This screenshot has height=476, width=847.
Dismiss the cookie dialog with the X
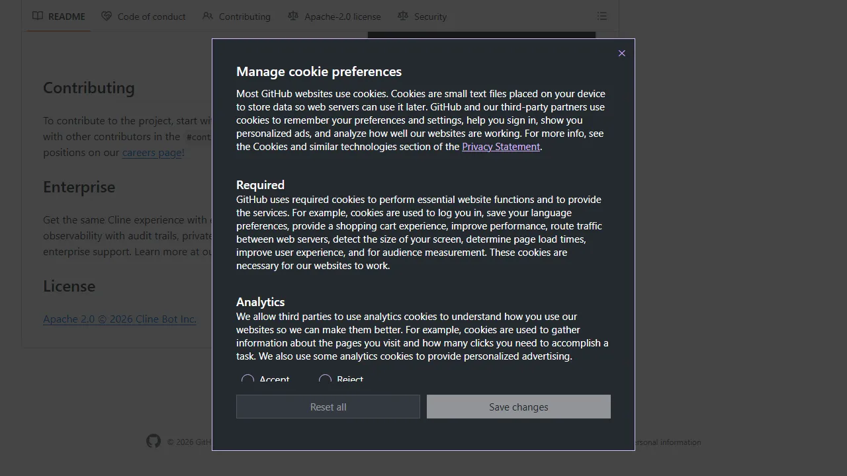tap(621, 53)
